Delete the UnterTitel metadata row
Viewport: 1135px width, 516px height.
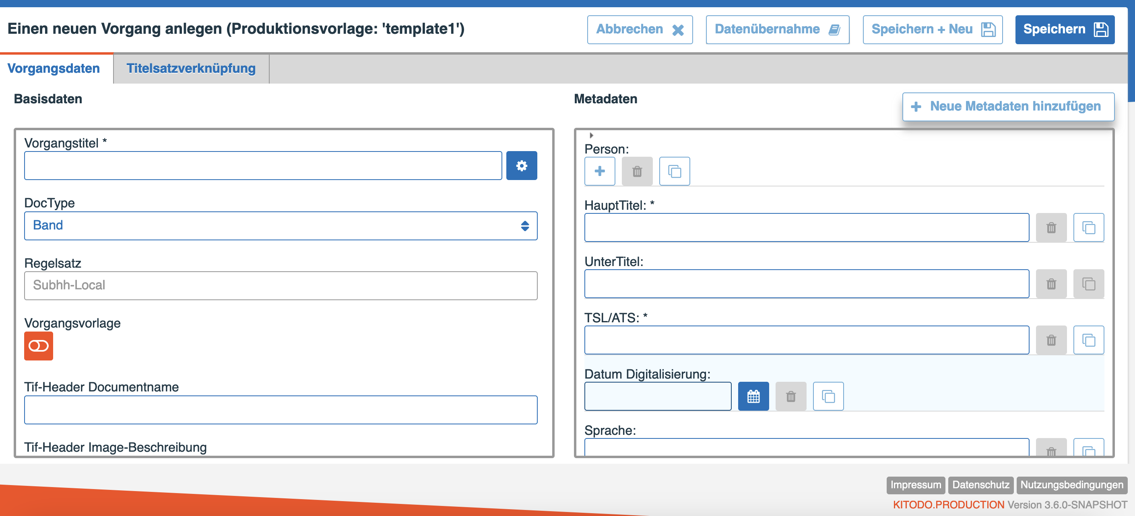coord(1051,284)
